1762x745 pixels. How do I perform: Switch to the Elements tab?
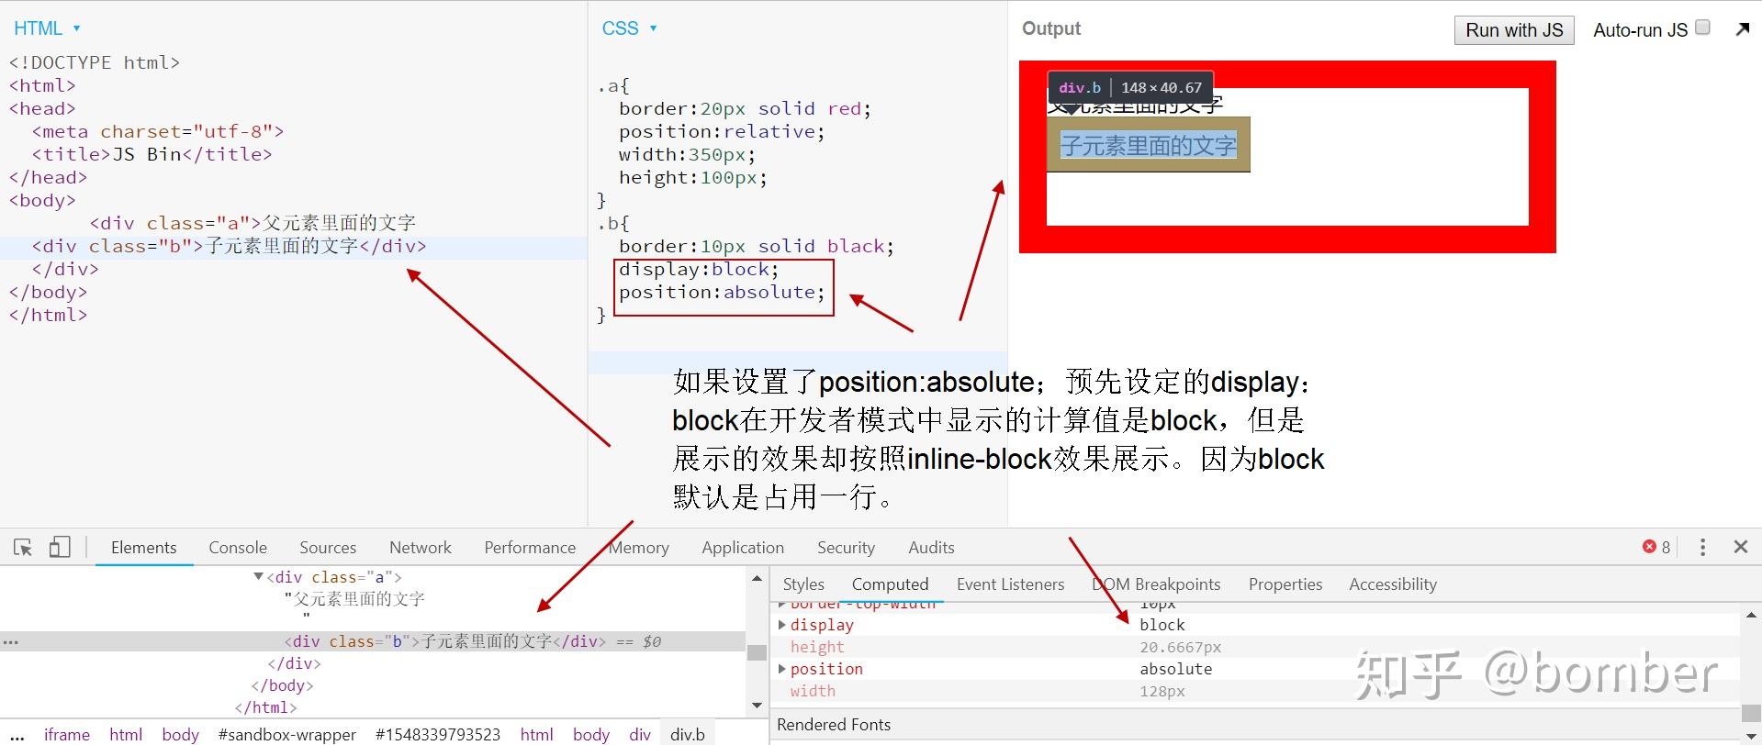(143, 548)
